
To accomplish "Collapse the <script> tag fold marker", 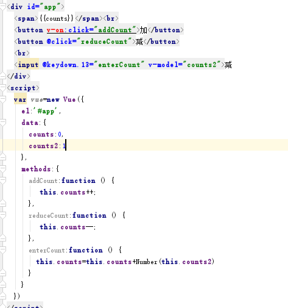I will click(2, 88).
